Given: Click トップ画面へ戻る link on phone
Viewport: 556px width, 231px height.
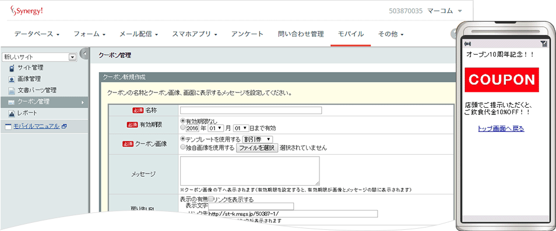Looking at the screenshot, I should coord(501,129).
